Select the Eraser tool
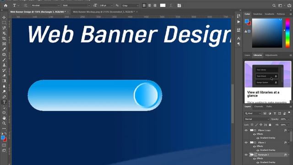The width and height of the screenshot is (293, 165). 4,76
